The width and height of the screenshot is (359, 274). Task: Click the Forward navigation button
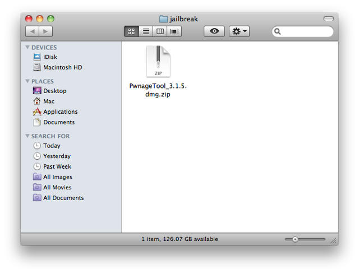click(46, 32)
